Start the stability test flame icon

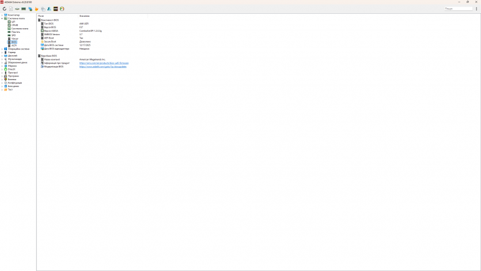coord(36,9)
